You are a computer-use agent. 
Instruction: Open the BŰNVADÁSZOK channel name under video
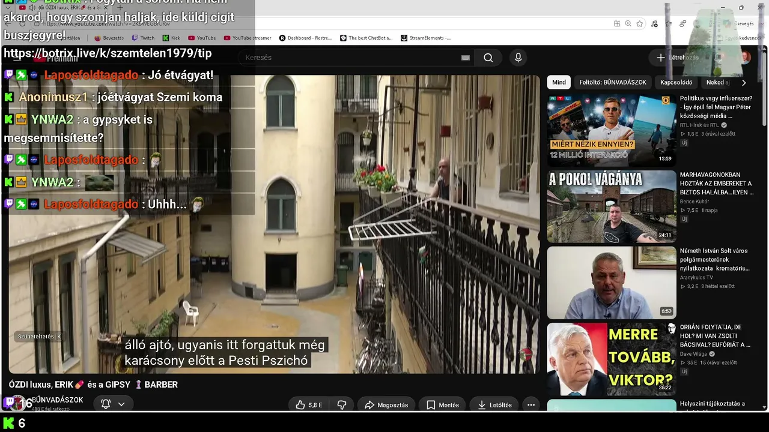point(57,400)
